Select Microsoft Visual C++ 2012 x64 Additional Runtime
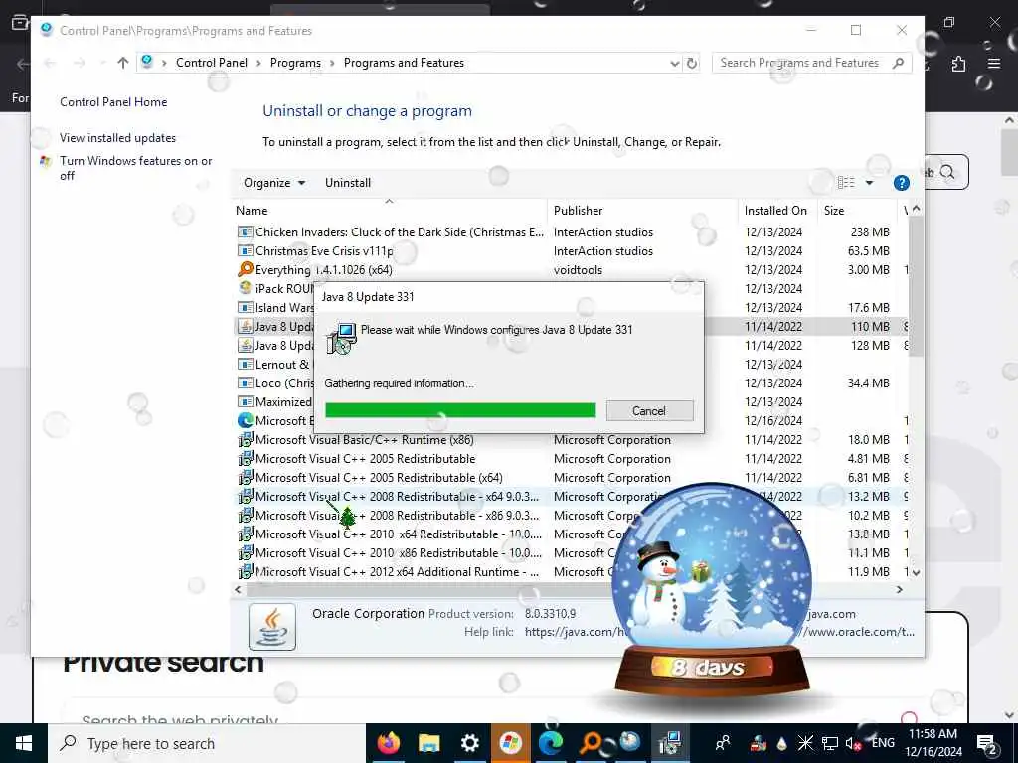The image size is (1018, 763). (x=397, y=571)
